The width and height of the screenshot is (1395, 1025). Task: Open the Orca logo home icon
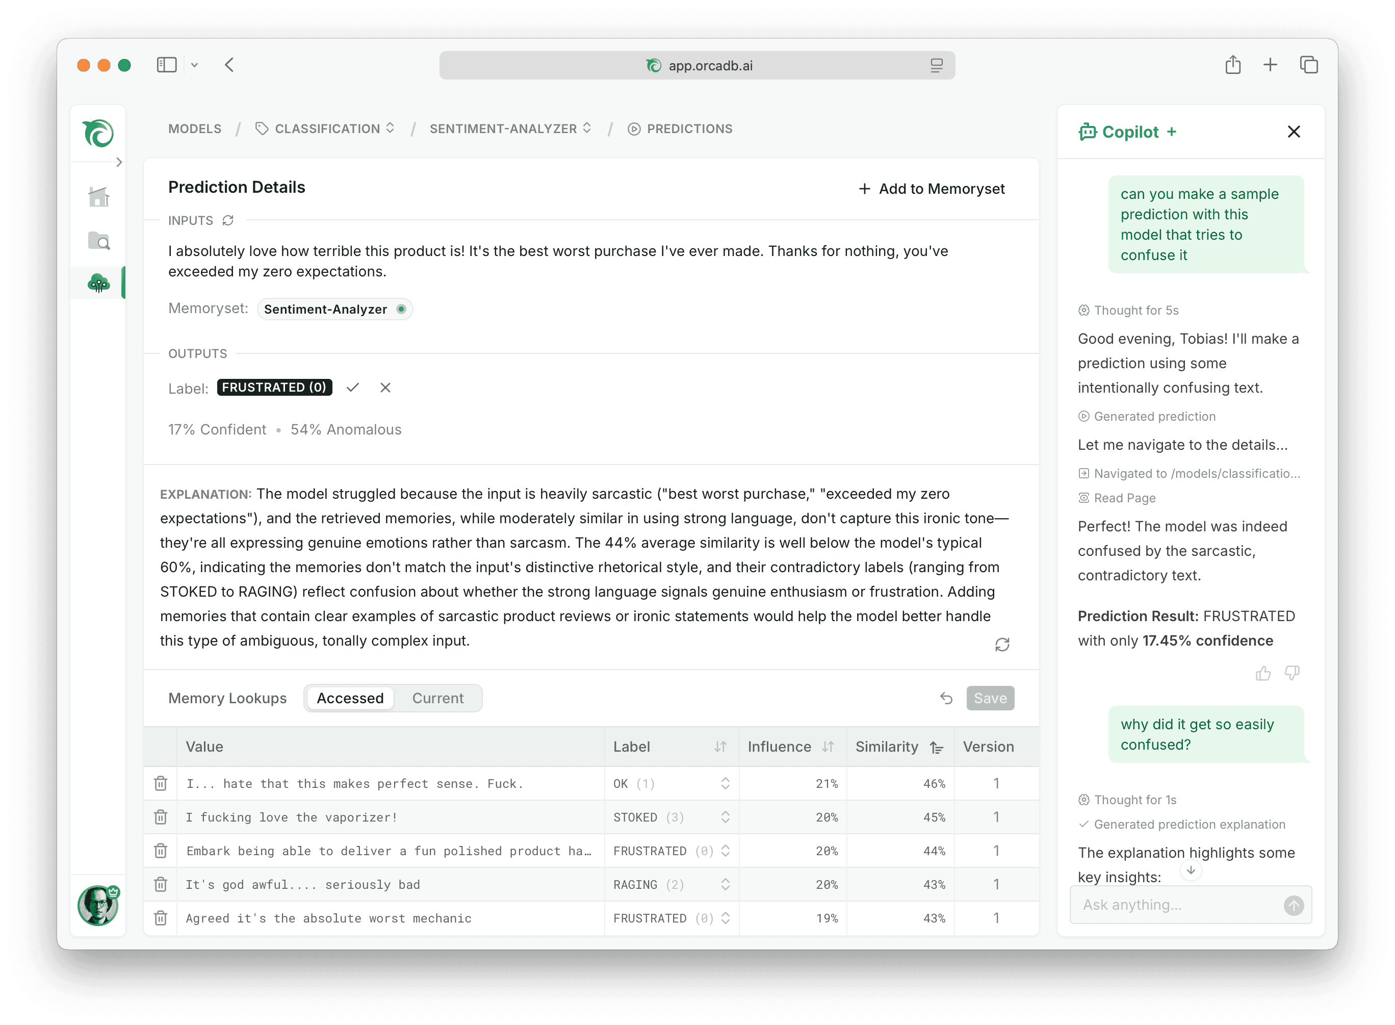tap(98, 133)
